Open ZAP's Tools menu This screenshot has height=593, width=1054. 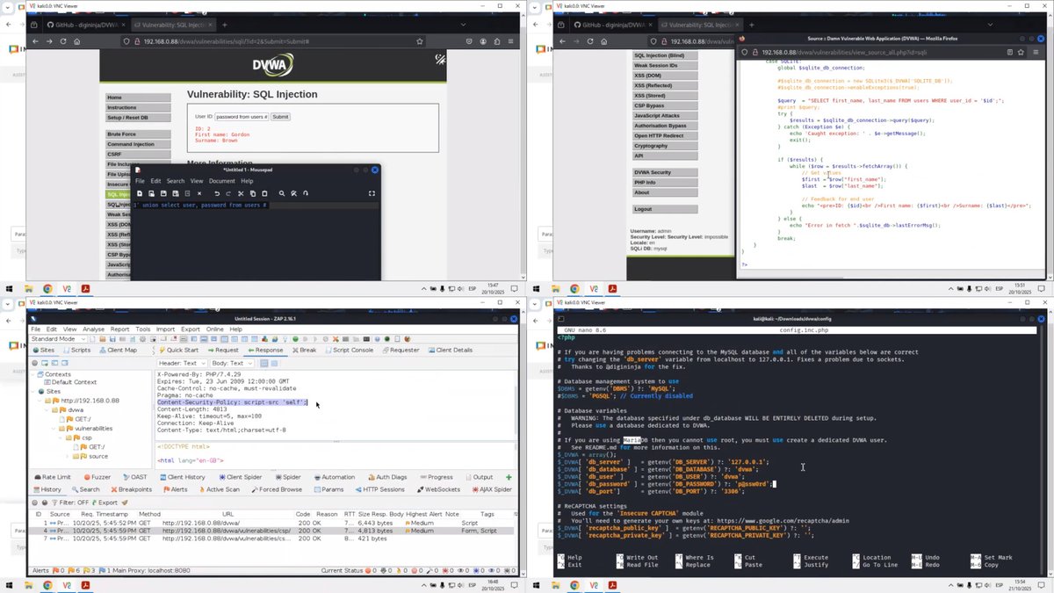click(143, 329)
